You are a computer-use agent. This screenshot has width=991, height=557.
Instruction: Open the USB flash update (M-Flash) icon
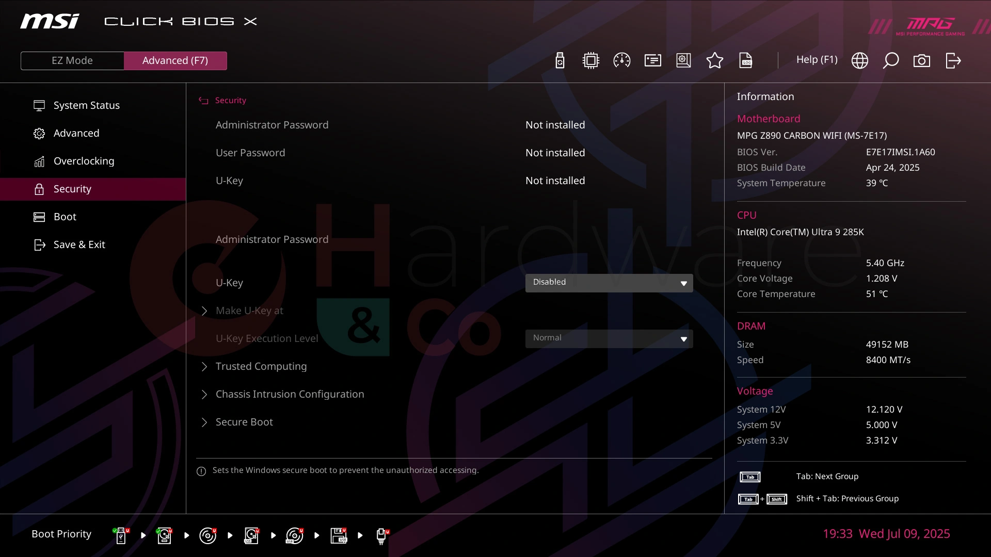tap(560, 60)
